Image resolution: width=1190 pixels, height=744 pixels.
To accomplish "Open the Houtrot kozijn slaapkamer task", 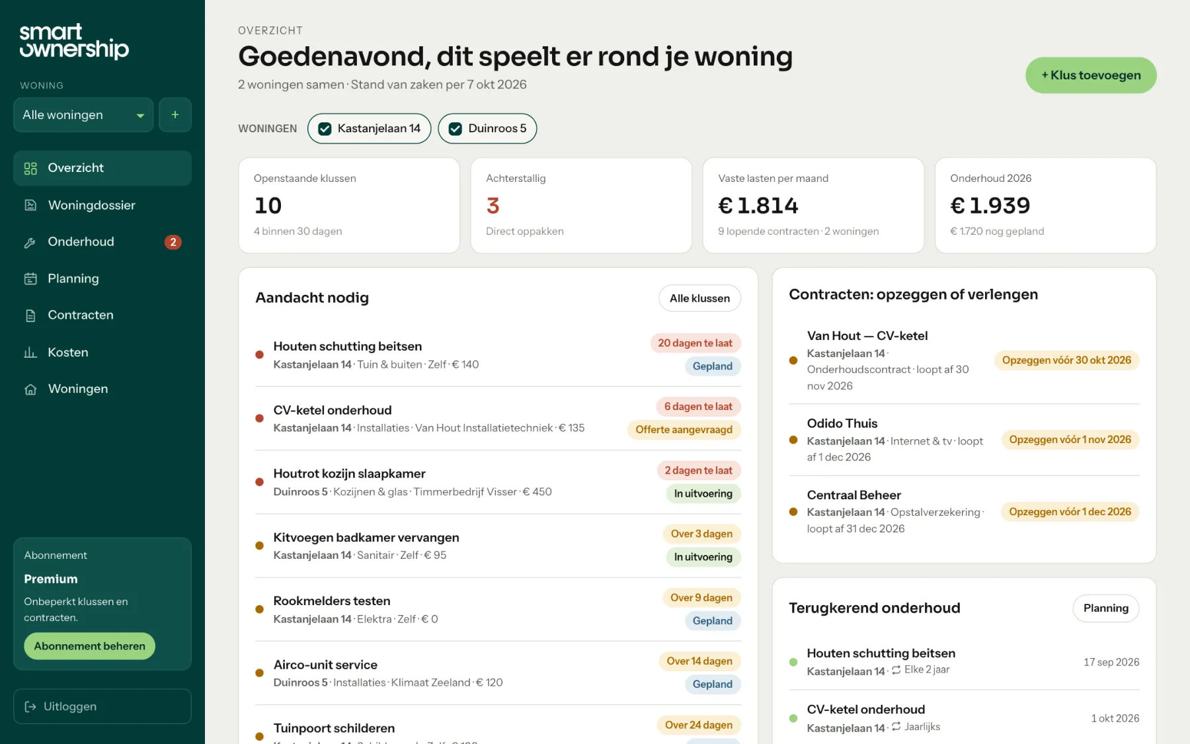I will point(498,482).
